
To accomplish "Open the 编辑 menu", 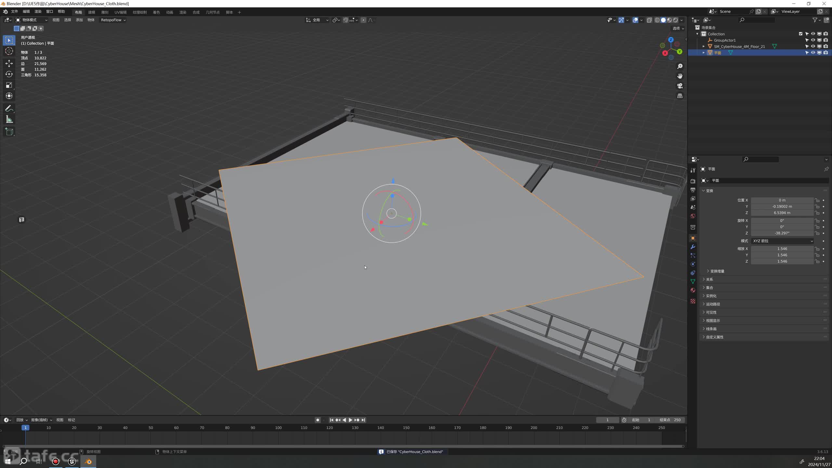I will coord(26,12).
